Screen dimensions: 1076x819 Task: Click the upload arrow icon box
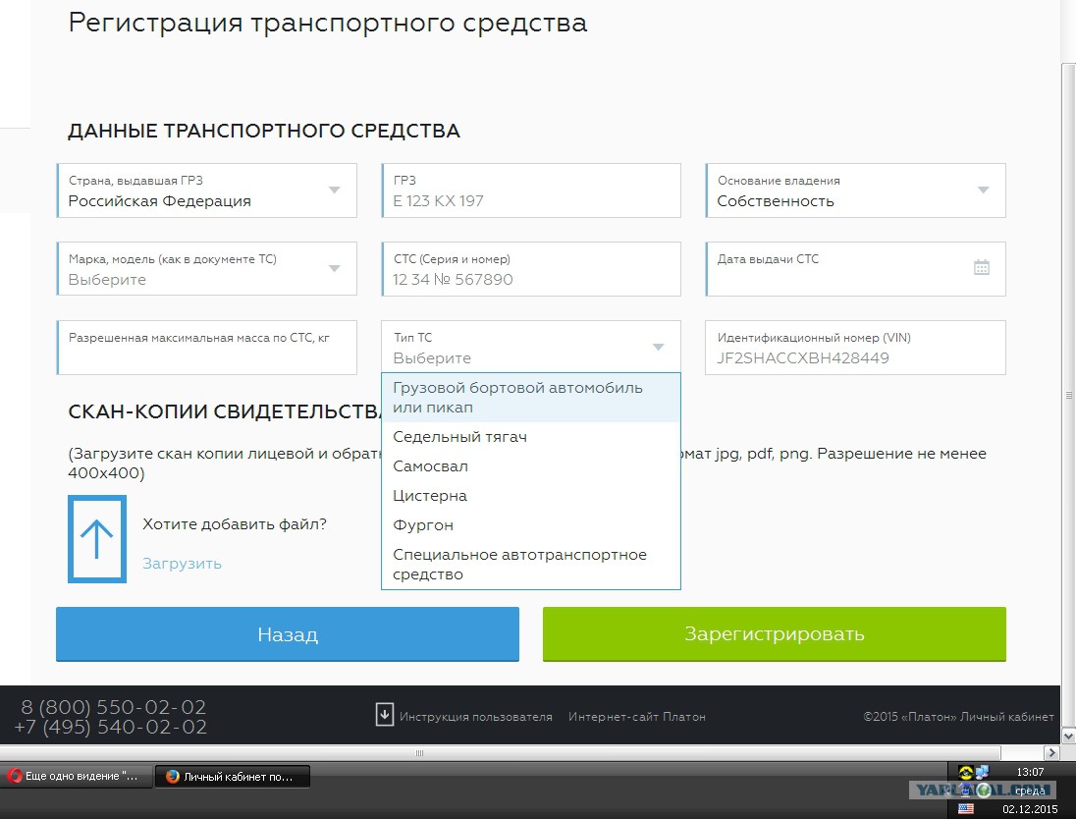(96, 539)
